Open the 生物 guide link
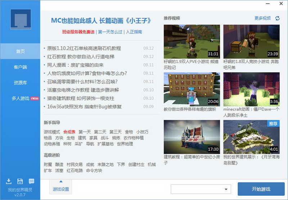Viewport: 288px width, 200px height. click(x=71, y=138)
